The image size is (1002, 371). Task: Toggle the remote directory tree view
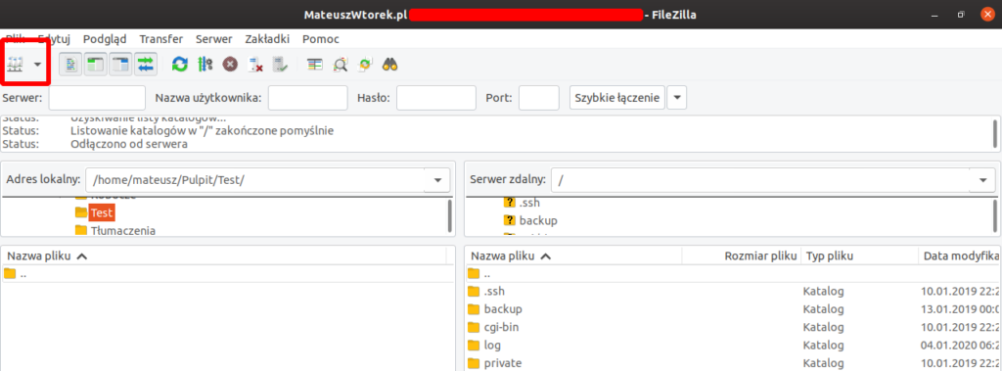click(x=120, y=64)
